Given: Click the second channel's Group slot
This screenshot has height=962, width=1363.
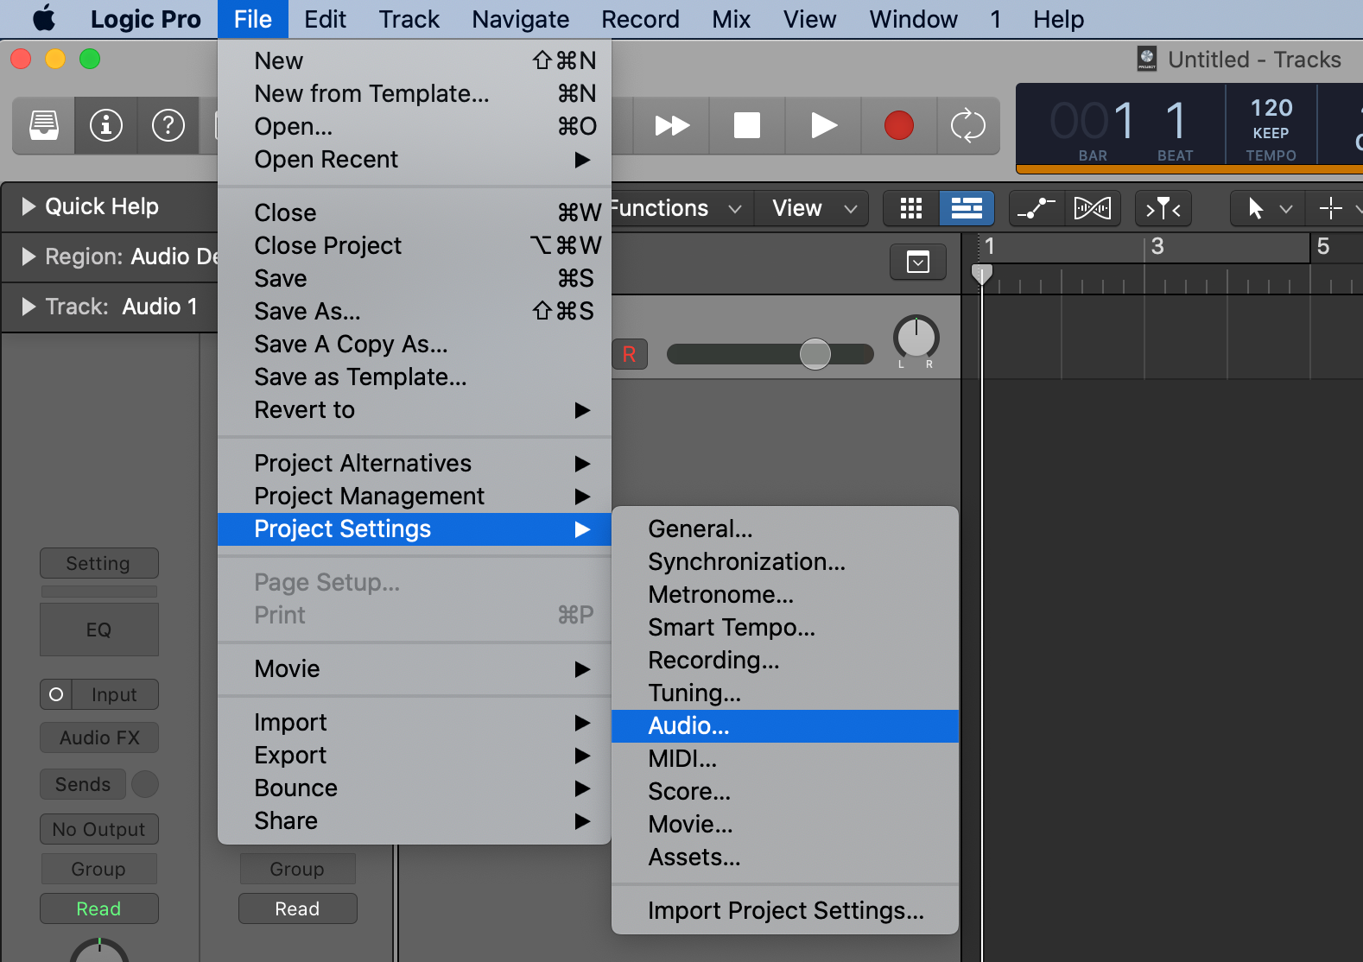Looking at the screenshot, I should (x=298, y=870).
